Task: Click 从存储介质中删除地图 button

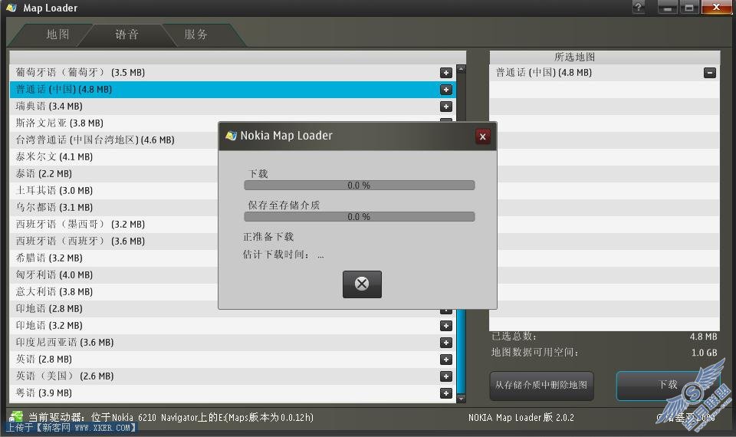Action: (541, 386)
